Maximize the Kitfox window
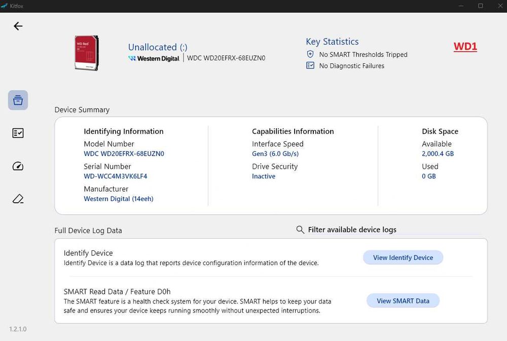The width and height of the screenshot is (507, 341). (x=481, y=6)
